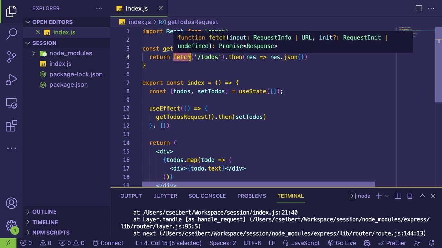Switch to the Output tab
442x248 pixels.
(131, 196)
